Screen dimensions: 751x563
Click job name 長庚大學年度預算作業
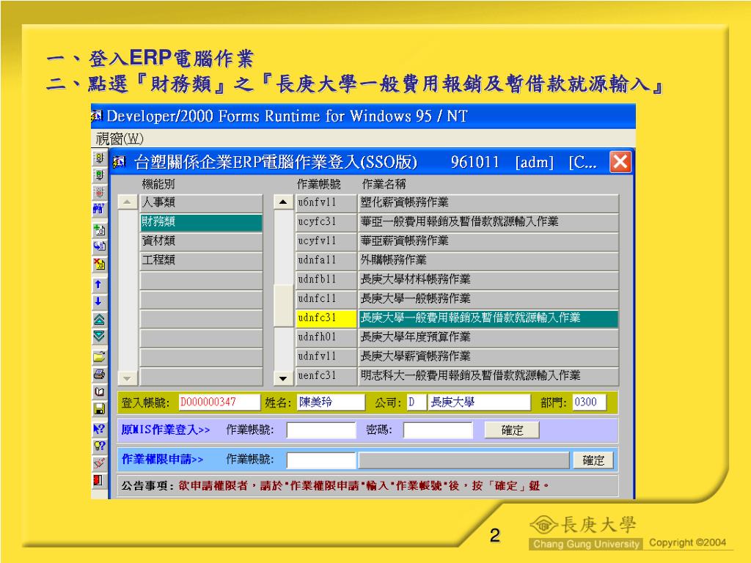click(x=488, y=337)
